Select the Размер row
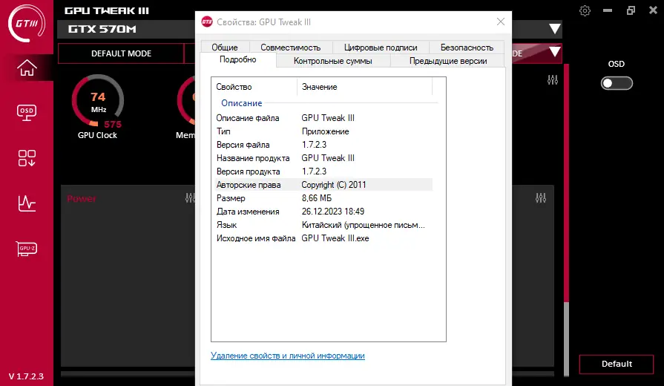 324,198
